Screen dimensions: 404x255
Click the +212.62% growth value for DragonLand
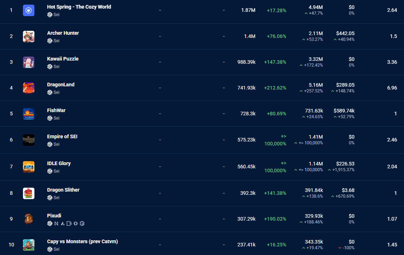pos(275,87)
